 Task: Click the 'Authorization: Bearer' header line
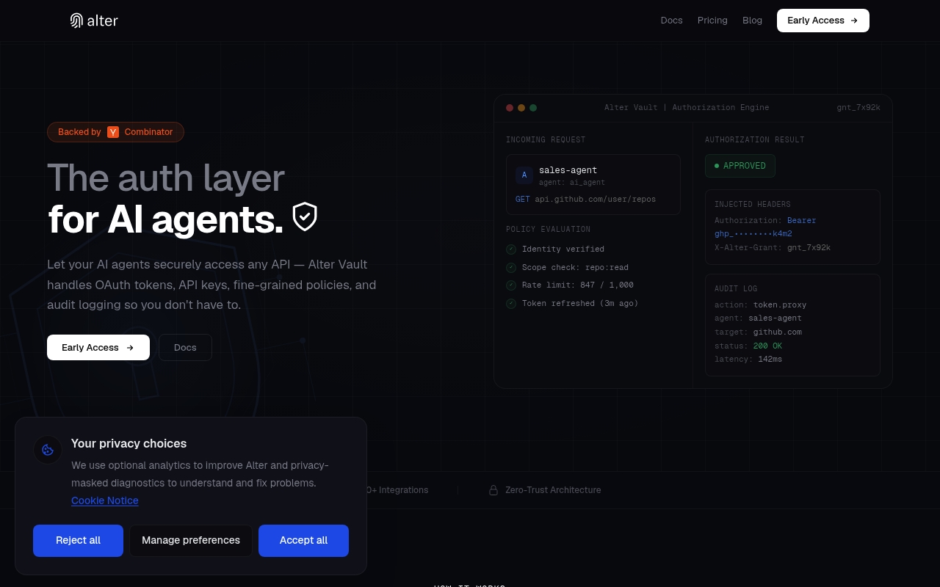(x=765, y=221)
